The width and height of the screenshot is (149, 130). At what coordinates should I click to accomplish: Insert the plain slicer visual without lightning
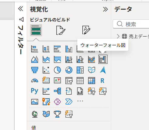point(69,81)
